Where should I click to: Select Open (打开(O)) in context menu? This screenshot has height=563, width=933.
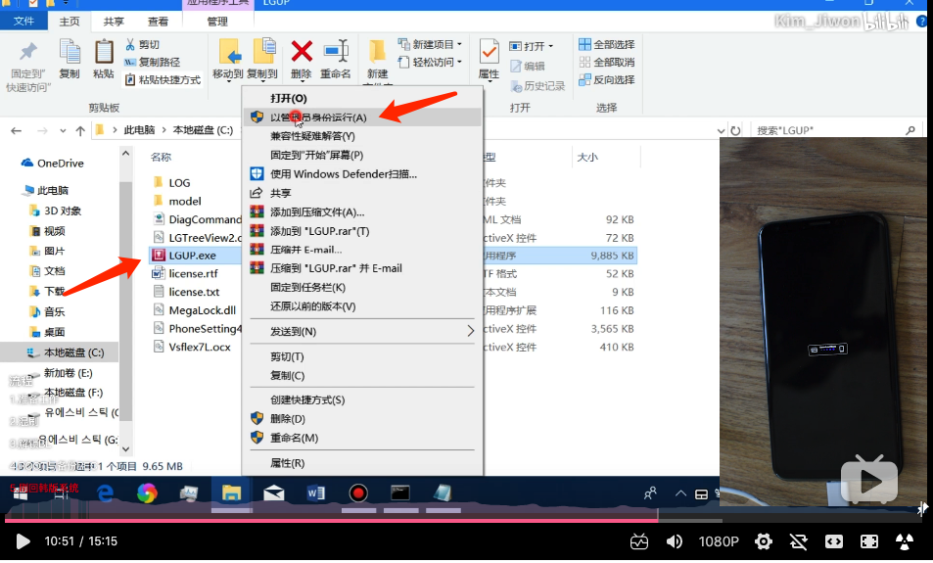click(362, 98)
